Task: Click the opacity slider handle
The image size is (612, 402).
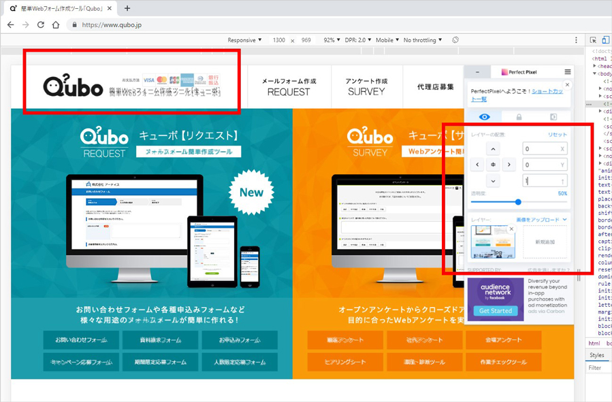Action: click(x=518, y=202)
